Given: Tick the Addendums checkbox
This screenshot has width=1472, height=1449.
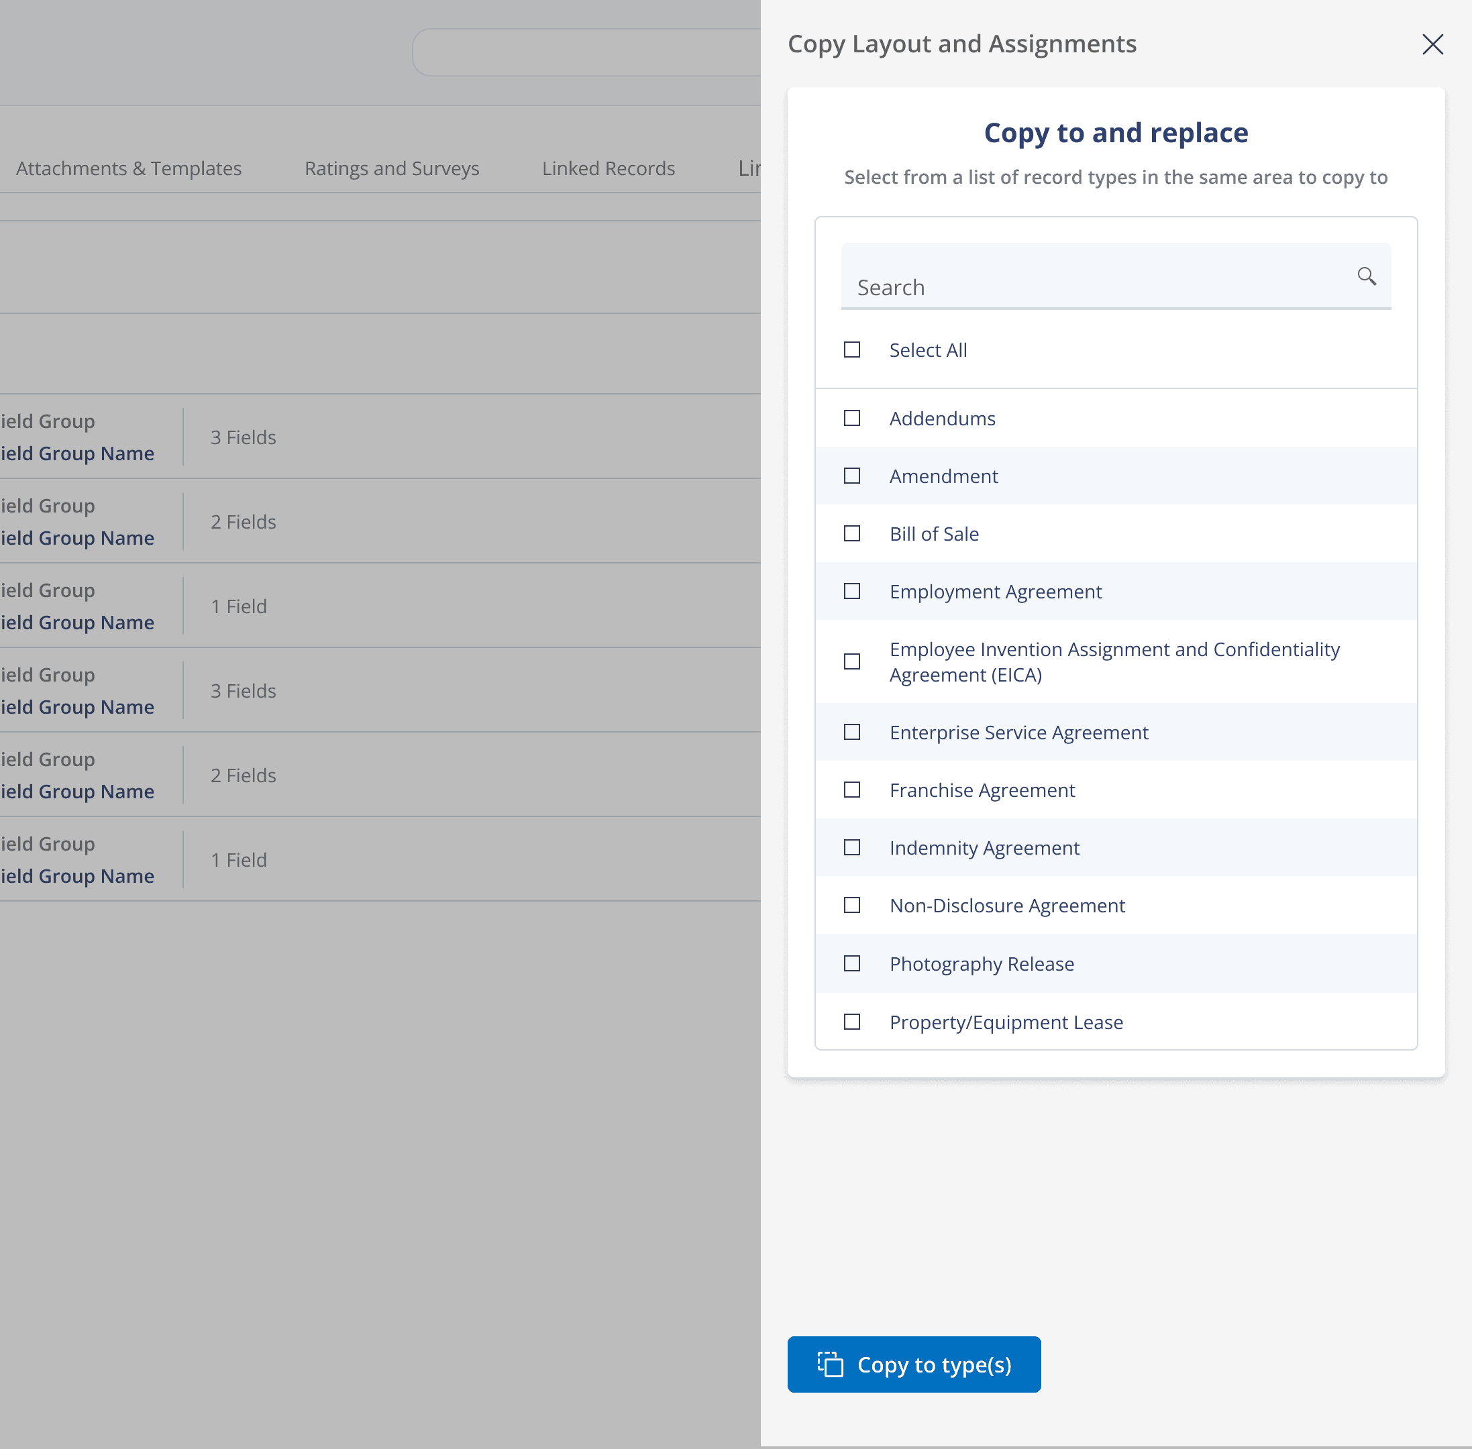Looking at the screenshot, I should [x=851, y=419].
